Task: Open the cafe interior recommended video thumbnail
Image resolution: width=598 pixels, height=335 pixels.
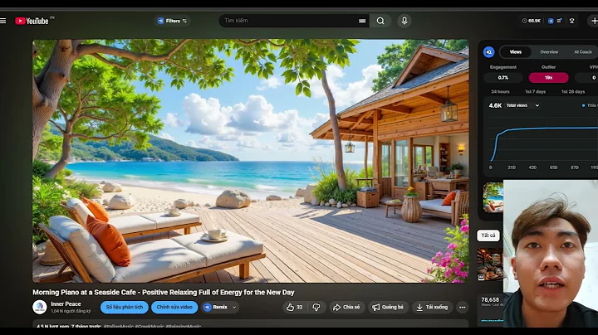Action: point(490,265)
